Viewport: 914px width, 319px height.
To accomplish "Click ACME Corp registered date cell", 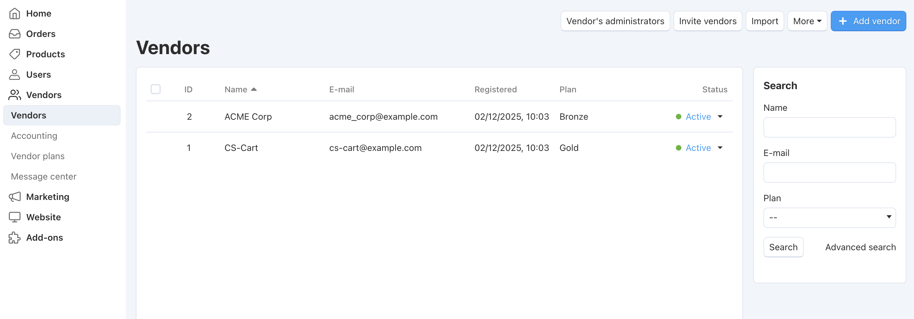I will pyautogui.click(x=511, y=117).
